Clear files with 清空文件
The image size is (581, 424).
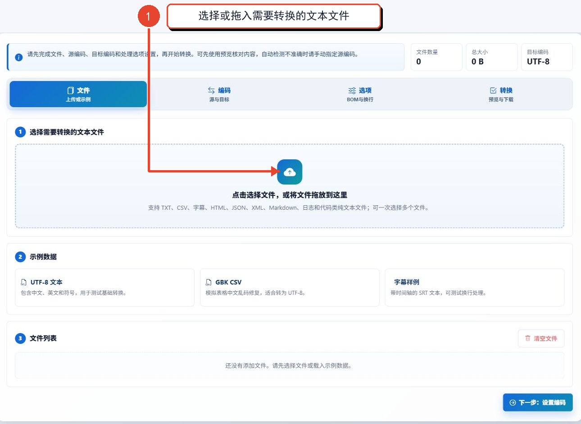click(x=541, y=338)
